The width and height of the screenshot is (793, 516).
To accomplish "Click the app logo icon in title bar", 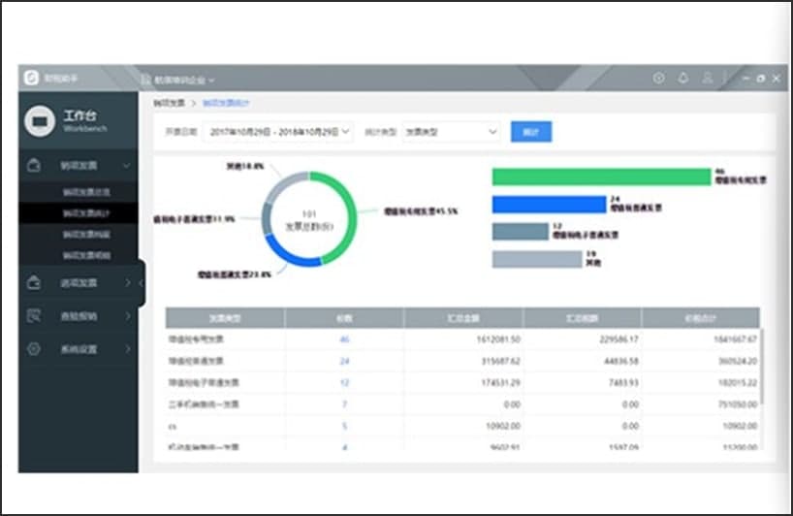I will (31, 78).
